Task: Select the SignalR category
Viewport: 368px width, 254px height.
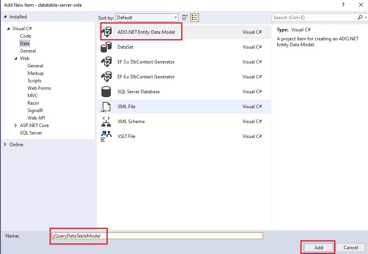Action: (x=35, y=111)
